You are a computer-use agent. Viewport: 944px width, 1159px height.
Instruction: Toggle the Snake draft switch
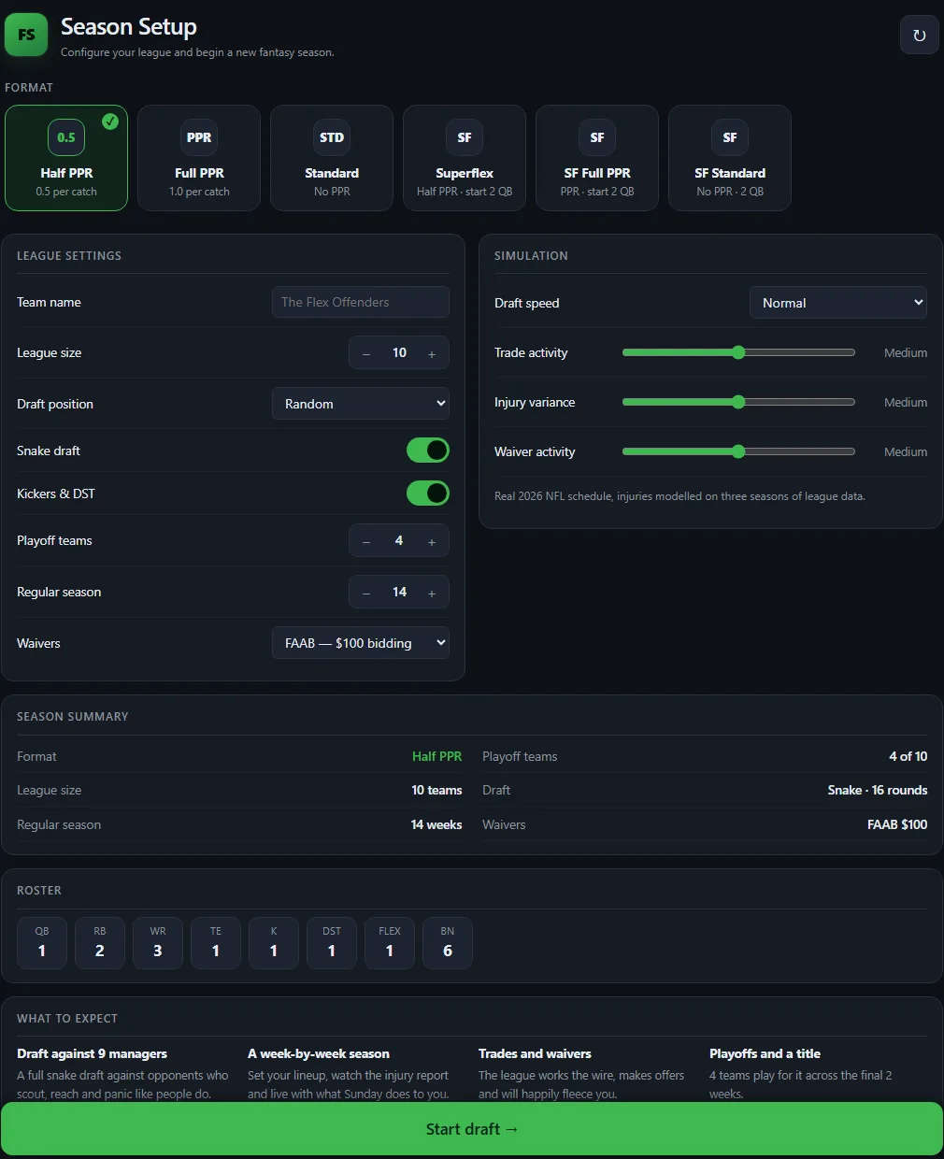(x=428, y=451)
